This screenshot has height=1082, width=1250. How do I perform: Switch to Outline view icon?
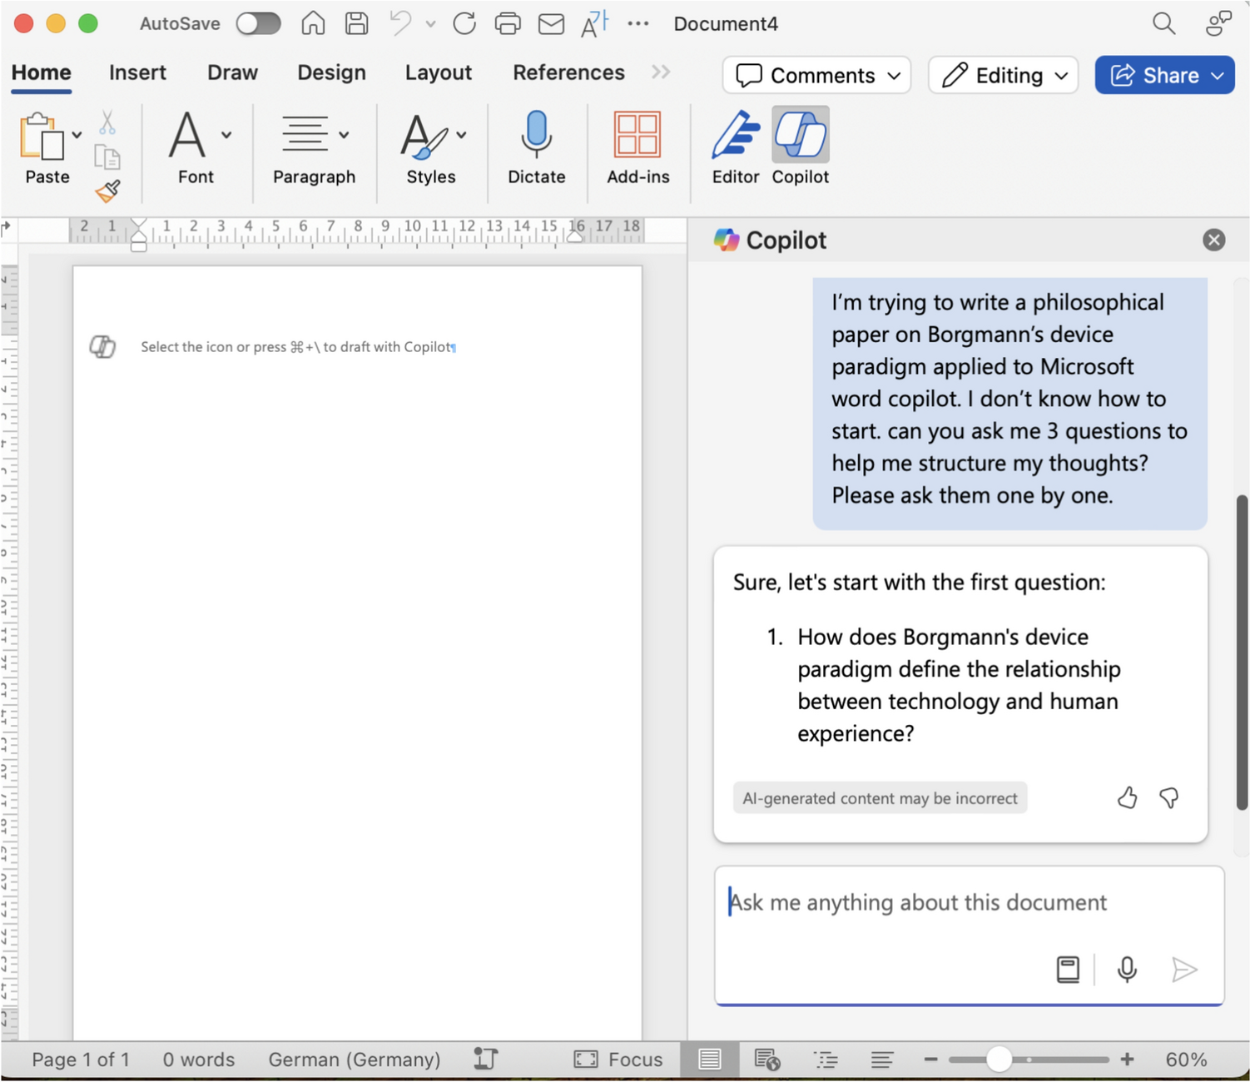(826, 1060)
